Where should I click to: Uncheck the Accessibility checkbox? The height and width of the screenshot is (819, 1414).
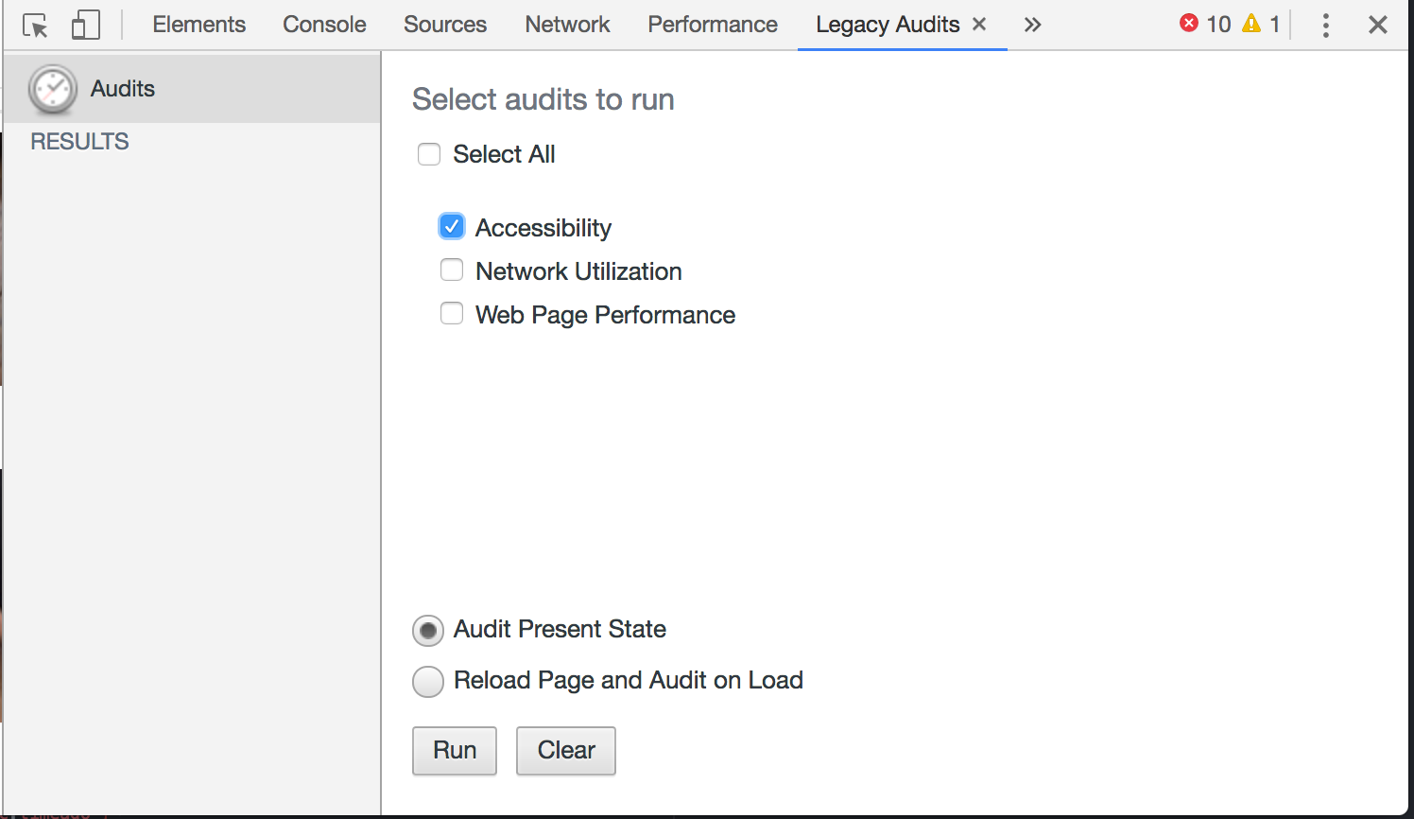point(452,227)
